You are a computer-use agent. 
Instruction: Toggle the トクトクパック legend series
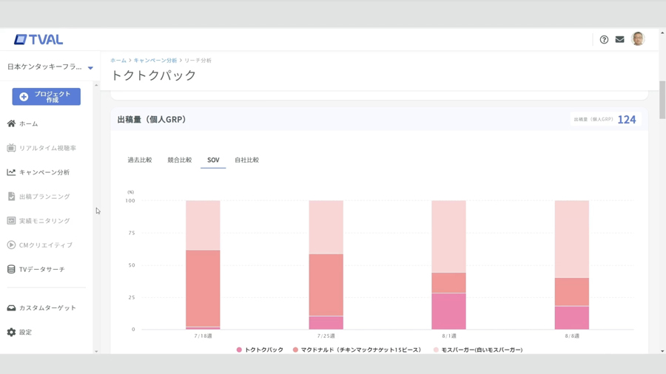(x=260, y=350)
